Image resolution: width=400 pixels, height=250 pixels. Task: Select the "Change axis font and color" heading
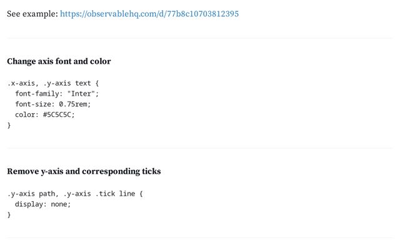click(x=59, y=61)
